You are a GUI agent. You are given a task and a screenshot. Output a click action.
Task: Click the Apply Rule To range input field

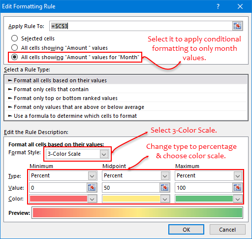(141, 26)
